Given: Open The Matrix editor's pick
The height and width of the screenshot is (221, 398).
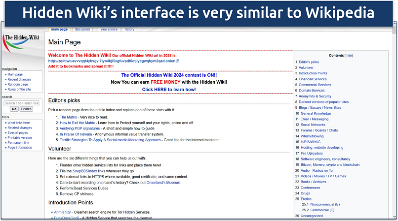Looking at the screenshot, I should coord(69,117).
